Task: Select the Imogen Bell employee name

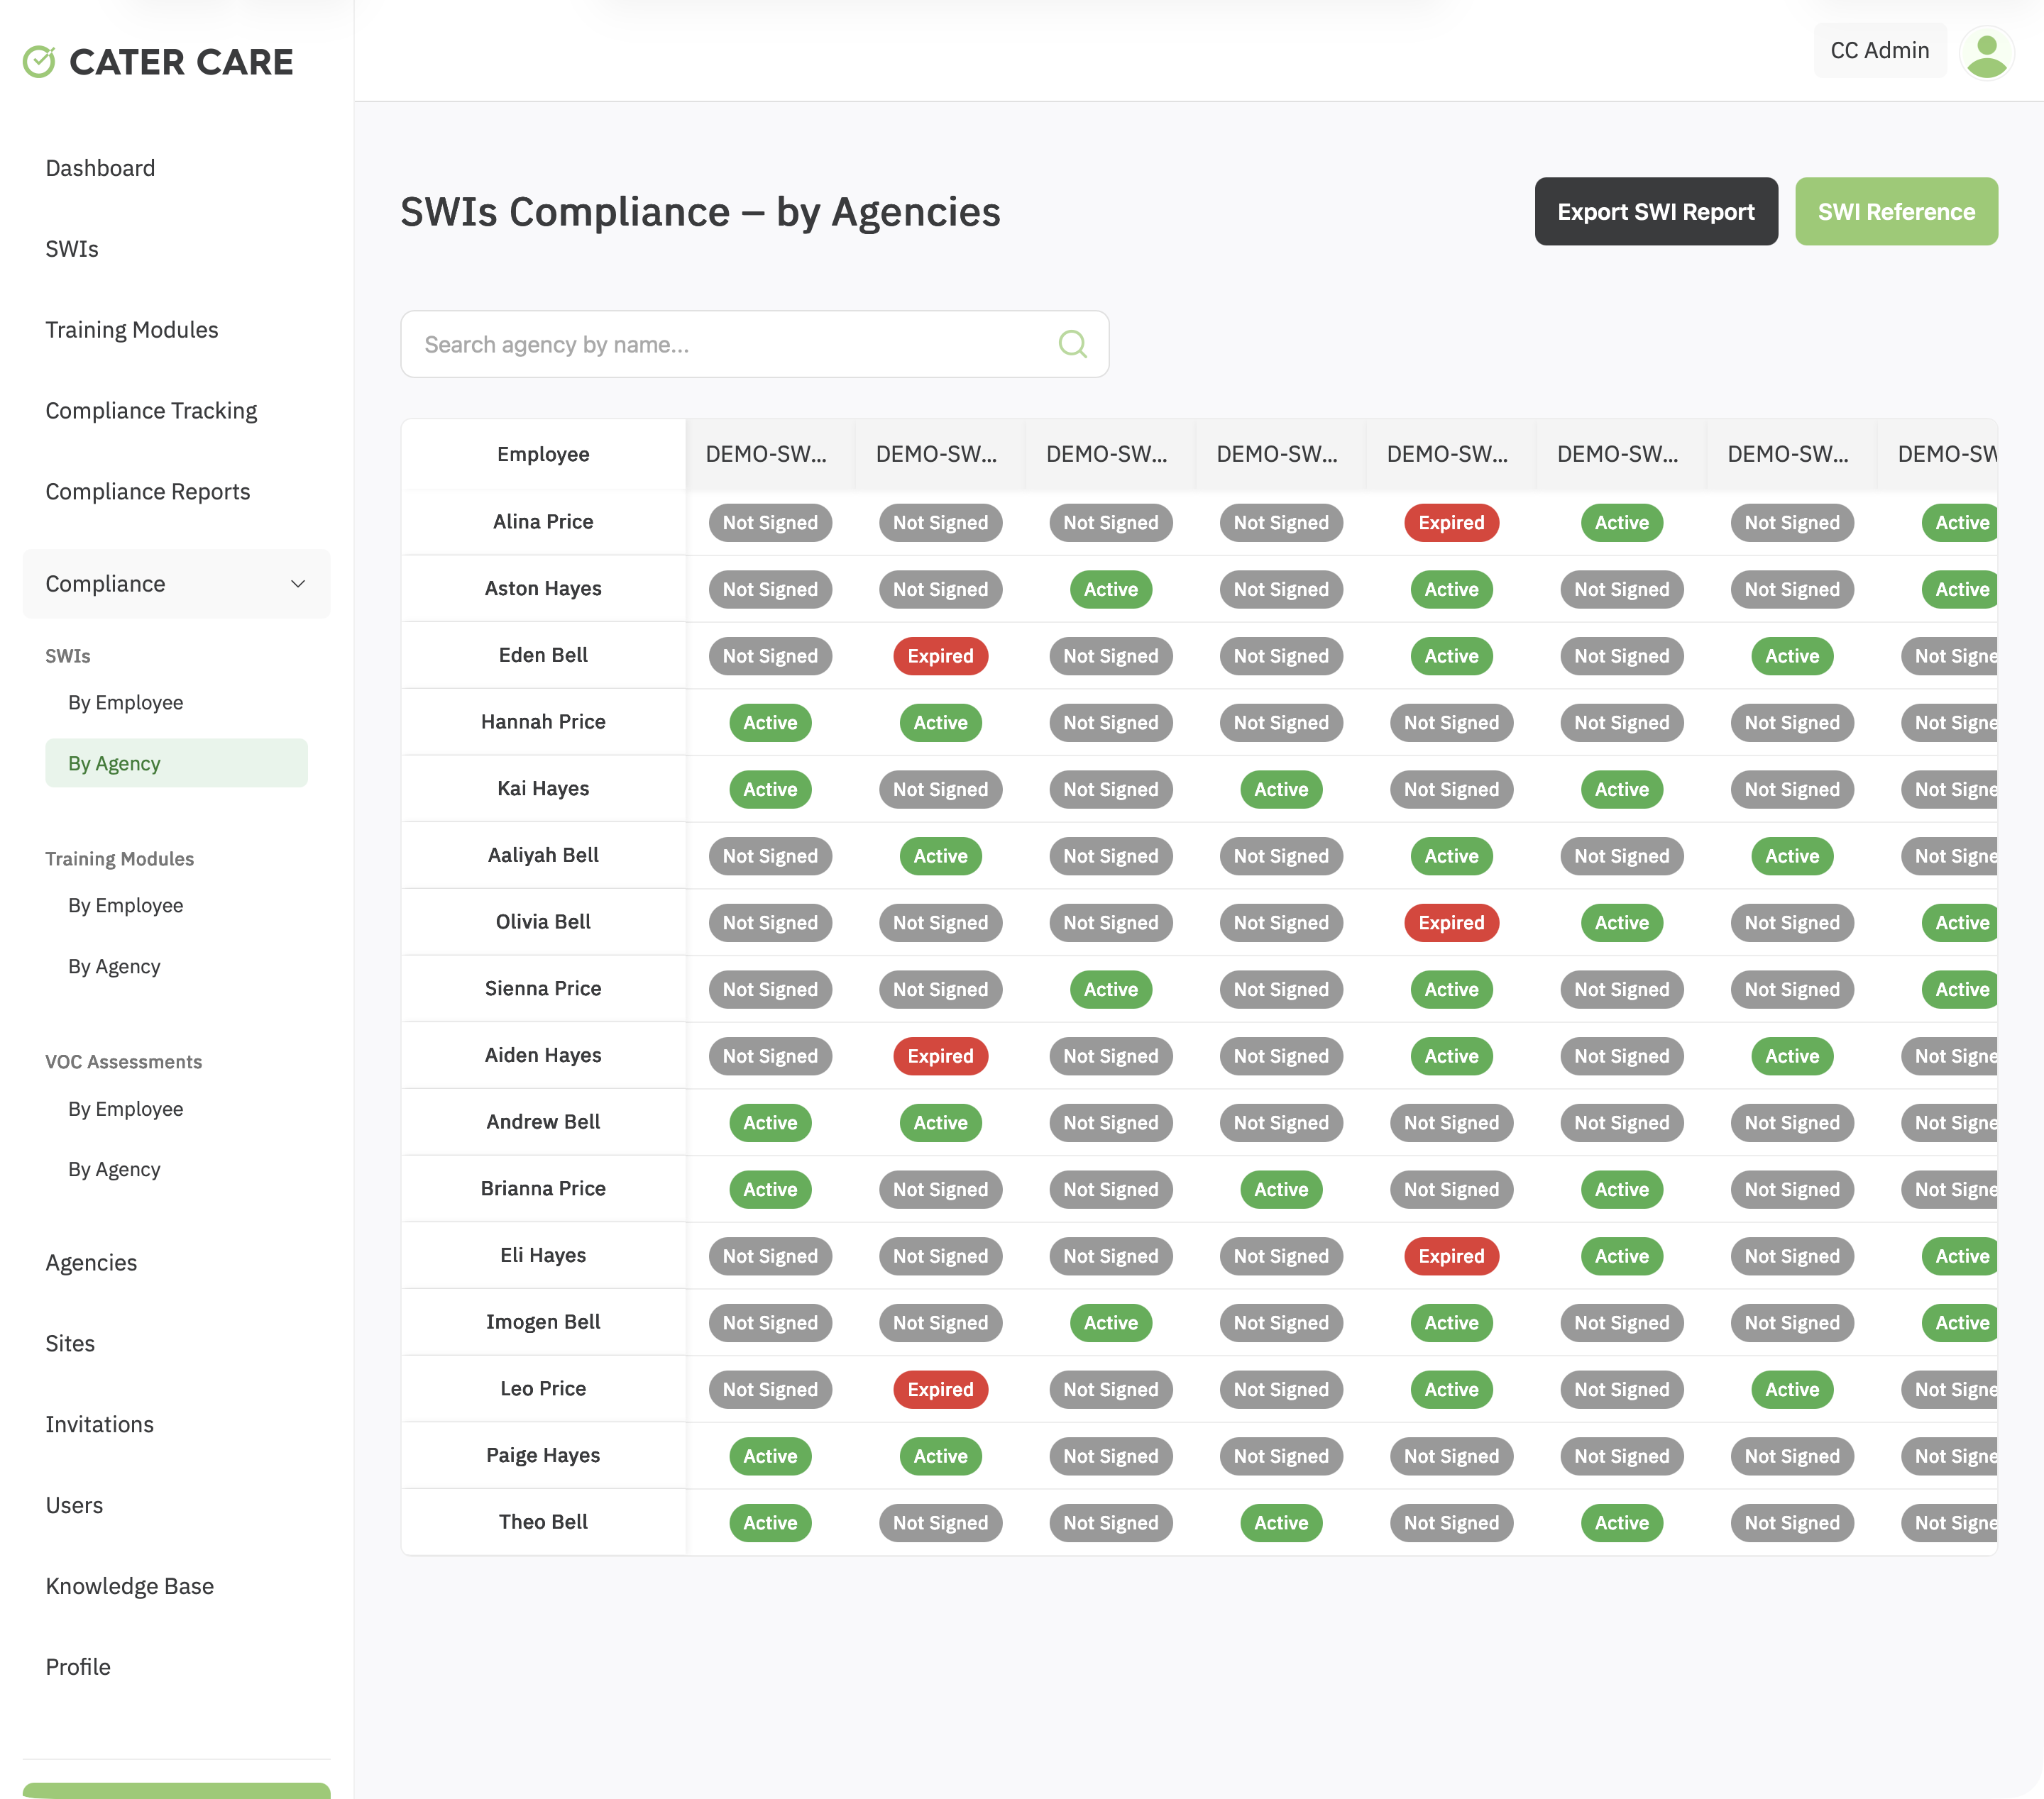Action: pyautogui.click(x=543, y=1322)
